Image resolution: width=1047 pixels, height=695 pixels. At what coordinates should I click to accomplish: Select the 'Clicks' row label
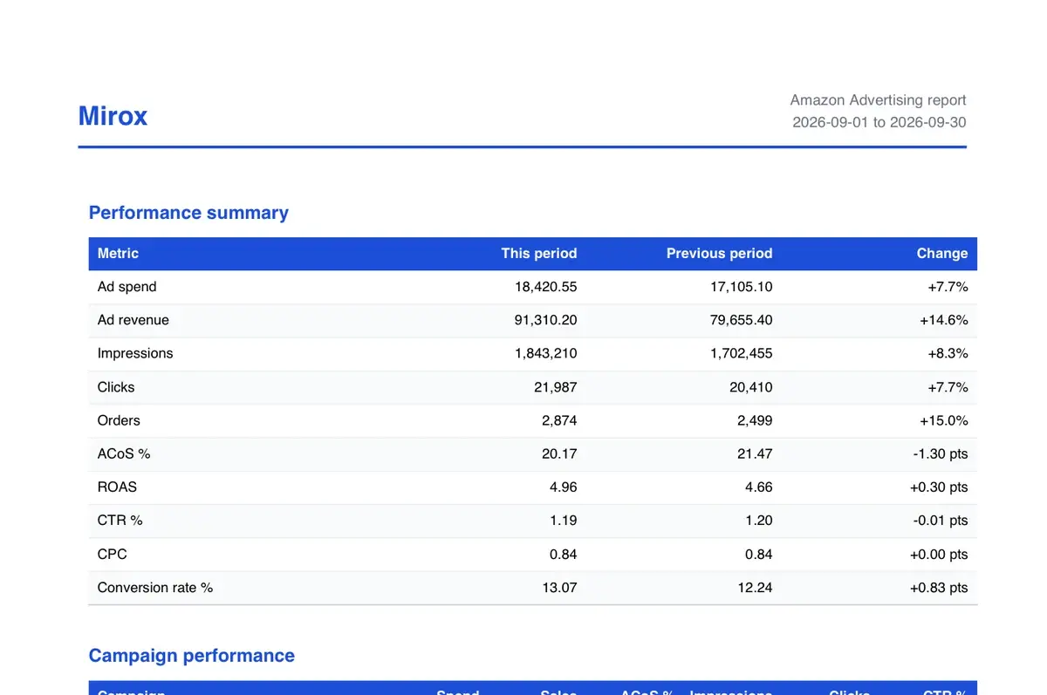coord(116,387)
